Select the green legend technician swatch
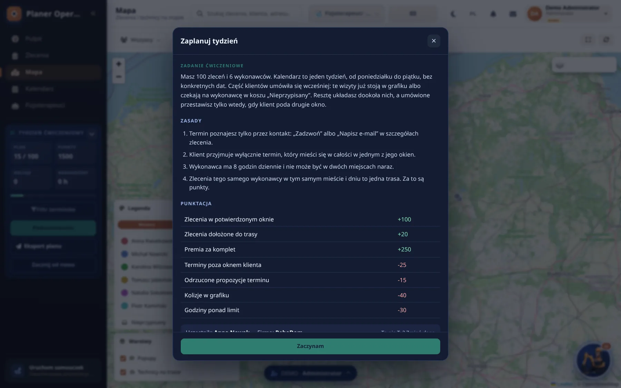The width and height of the screenshot is (621, 388). [125, 267]
